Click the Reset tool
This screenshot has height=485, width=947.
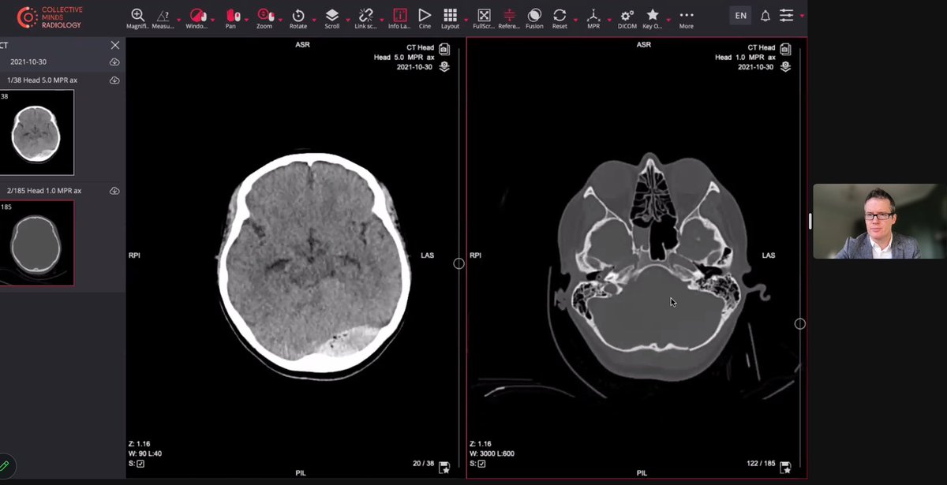pyautogui.click(x=560, y=19)
